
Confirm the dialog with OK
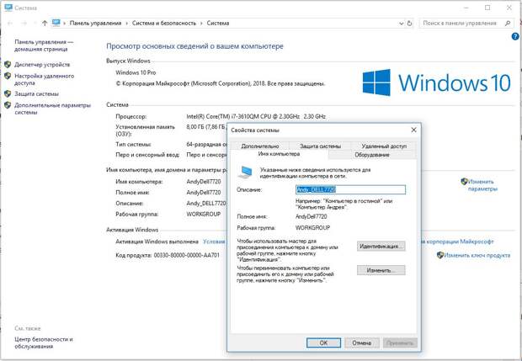point(323,342)
